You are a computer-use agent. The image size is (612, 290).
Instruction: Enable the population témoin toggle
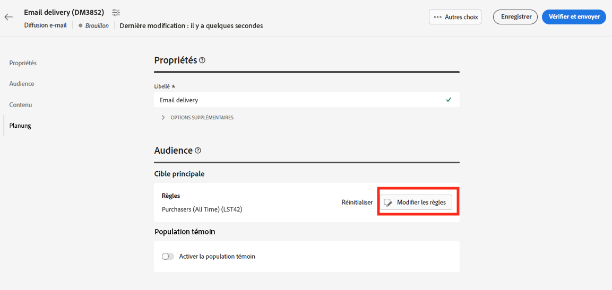coord(168,257)
